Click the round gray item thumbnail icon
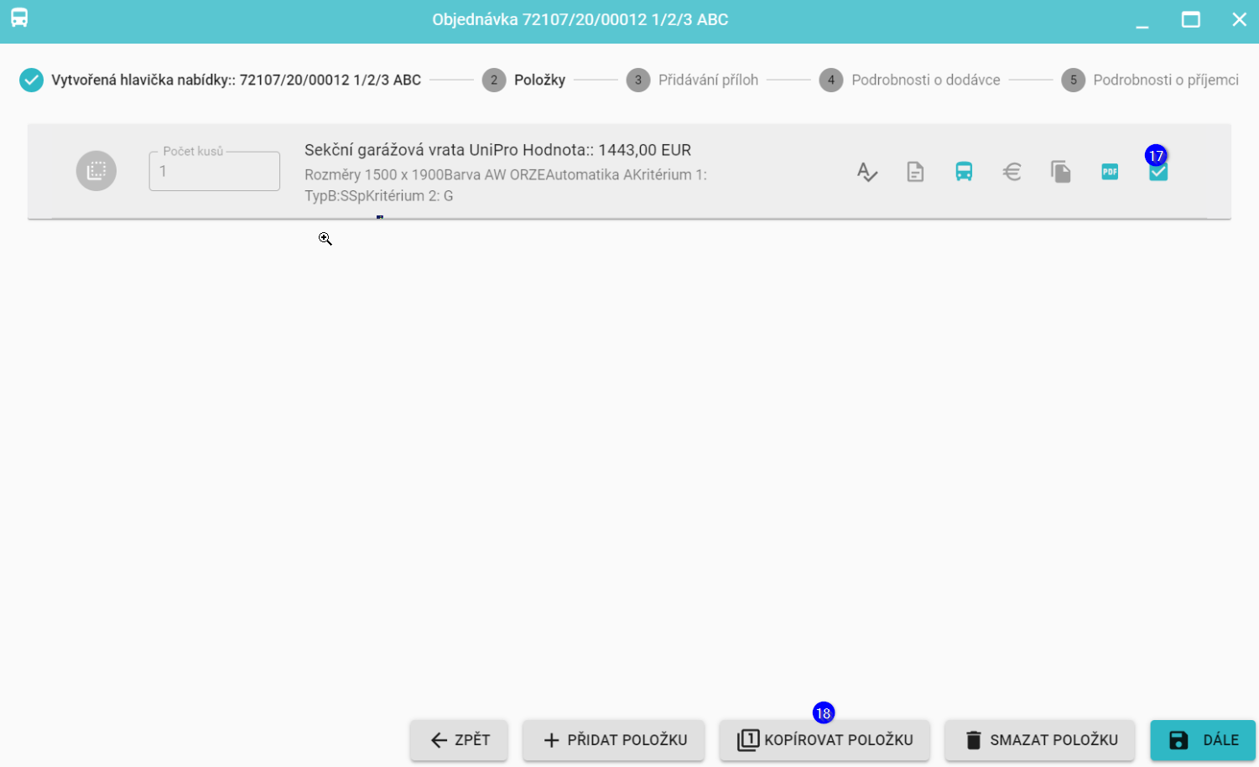 [96, 171]
